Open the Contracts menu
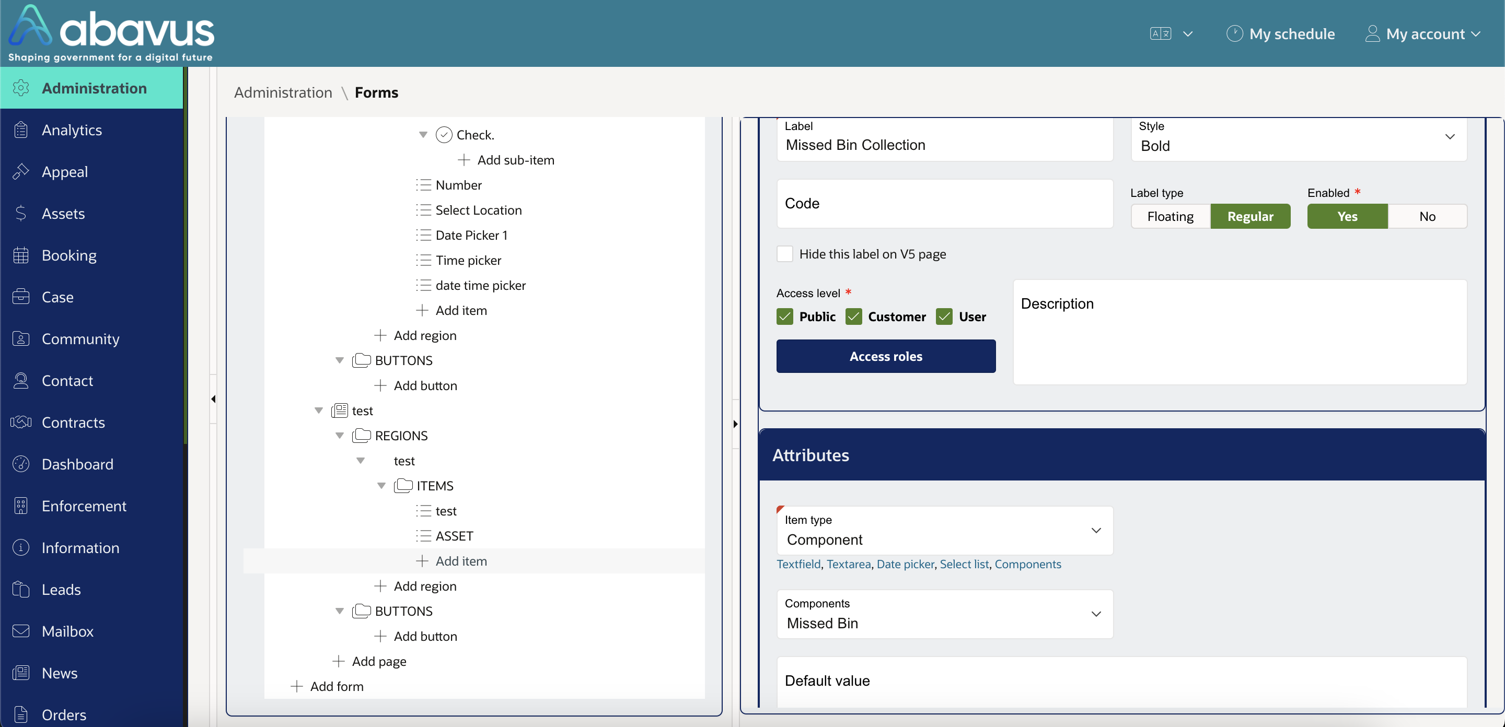Viewport: 1505px width, 727px height. (92, 422)
